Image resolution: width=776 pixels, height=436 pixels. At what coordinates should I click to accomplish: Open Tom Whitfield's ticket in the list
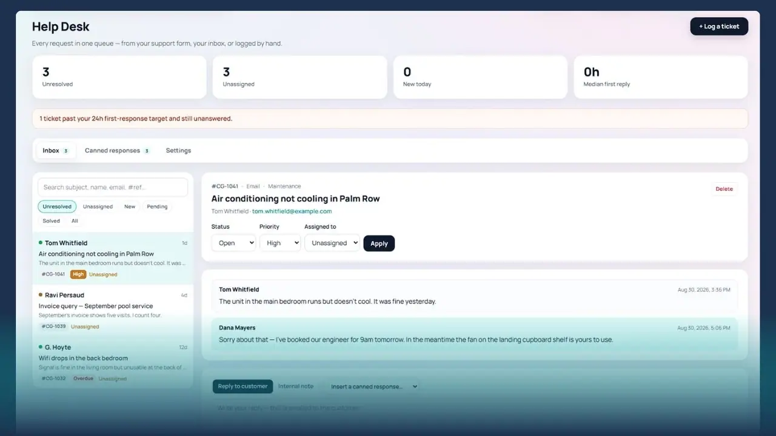pos(113,259)
